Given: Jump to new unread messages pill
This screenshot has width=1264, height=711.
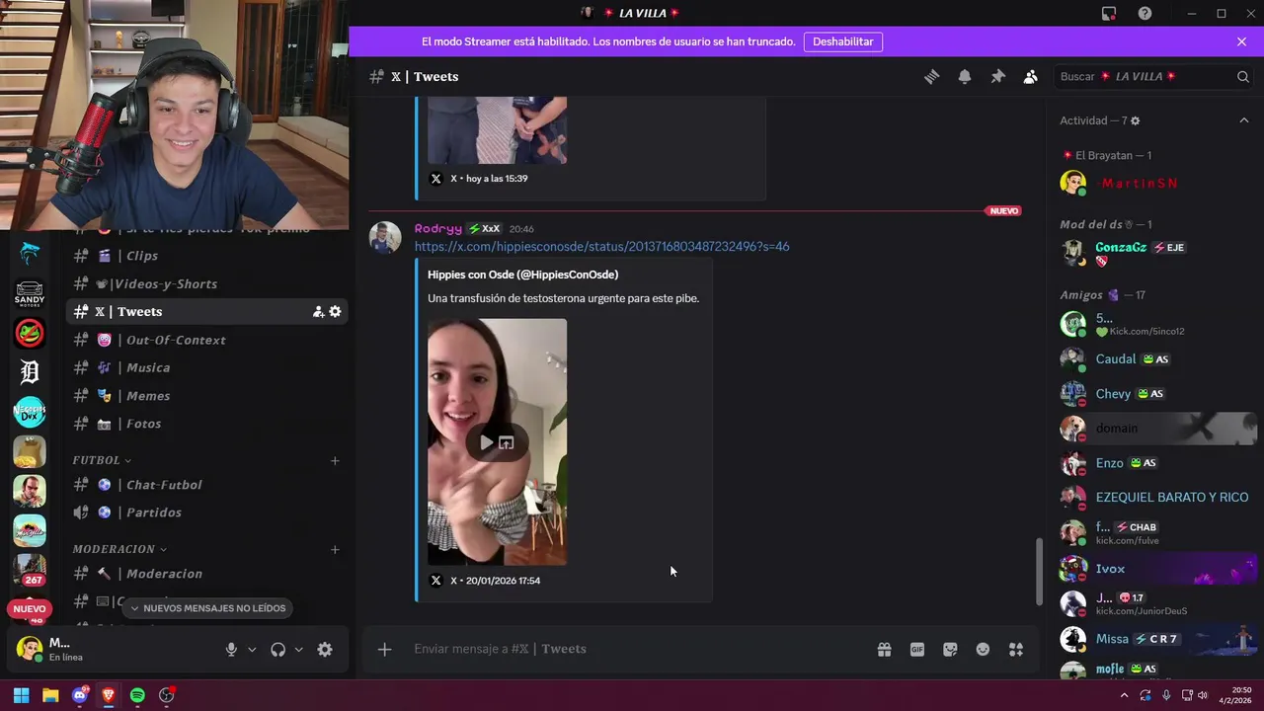Looking at the screenshot, I should 208,608.
